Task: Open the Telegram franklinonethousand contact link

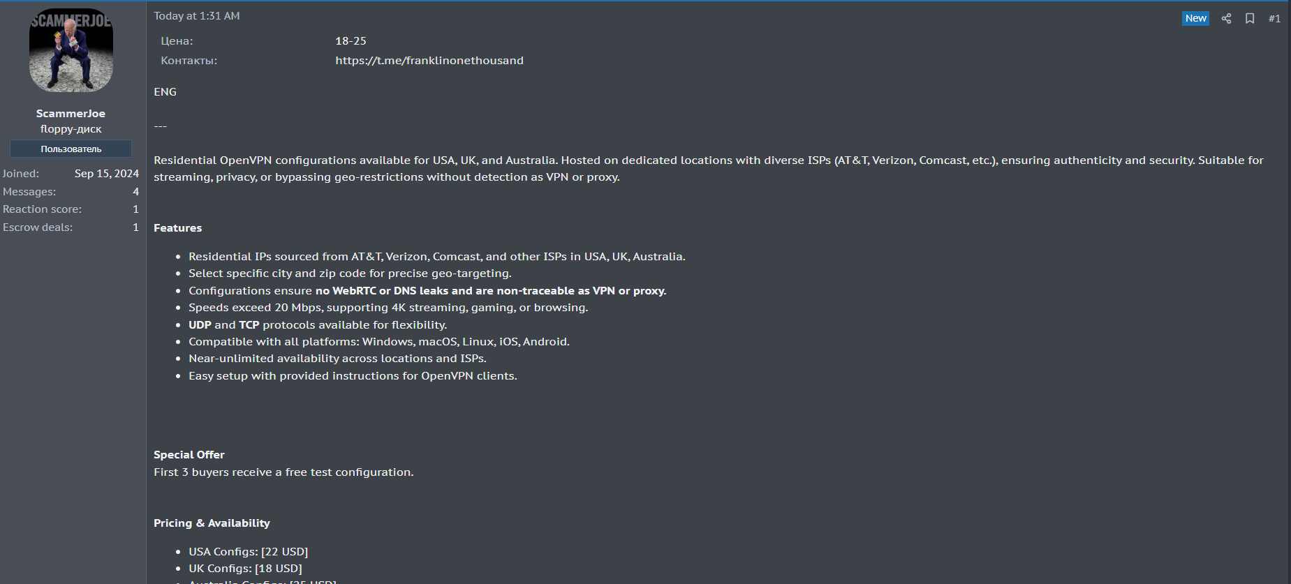Action: 429,61
